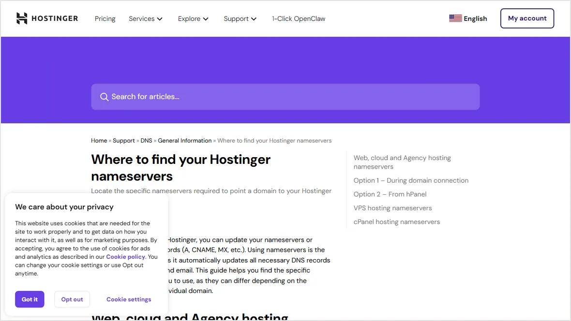Jump to Option 2 – From hPanel

pyautogui.click(x=390, y=194)
